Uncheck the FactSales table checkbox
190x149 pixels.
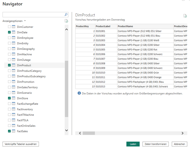point(9,131)
